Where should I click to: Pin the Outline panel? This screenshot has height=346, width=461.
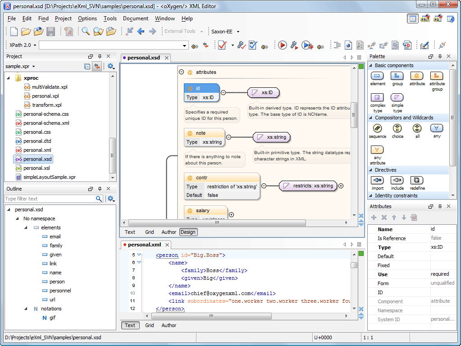(100, 189)
